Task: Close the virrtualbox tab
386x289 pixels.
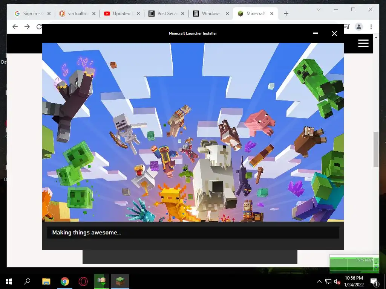Action: [x=94, y=14]
